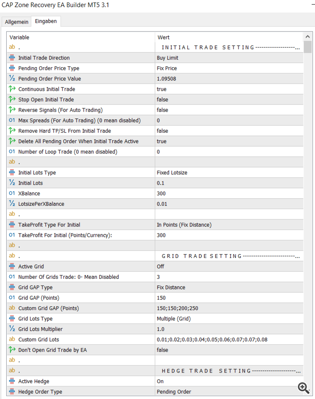Click the arrow icon for Don't Open Grid Trade
The height and width of the screenshot is (399, 315).
tap(12, 349)
